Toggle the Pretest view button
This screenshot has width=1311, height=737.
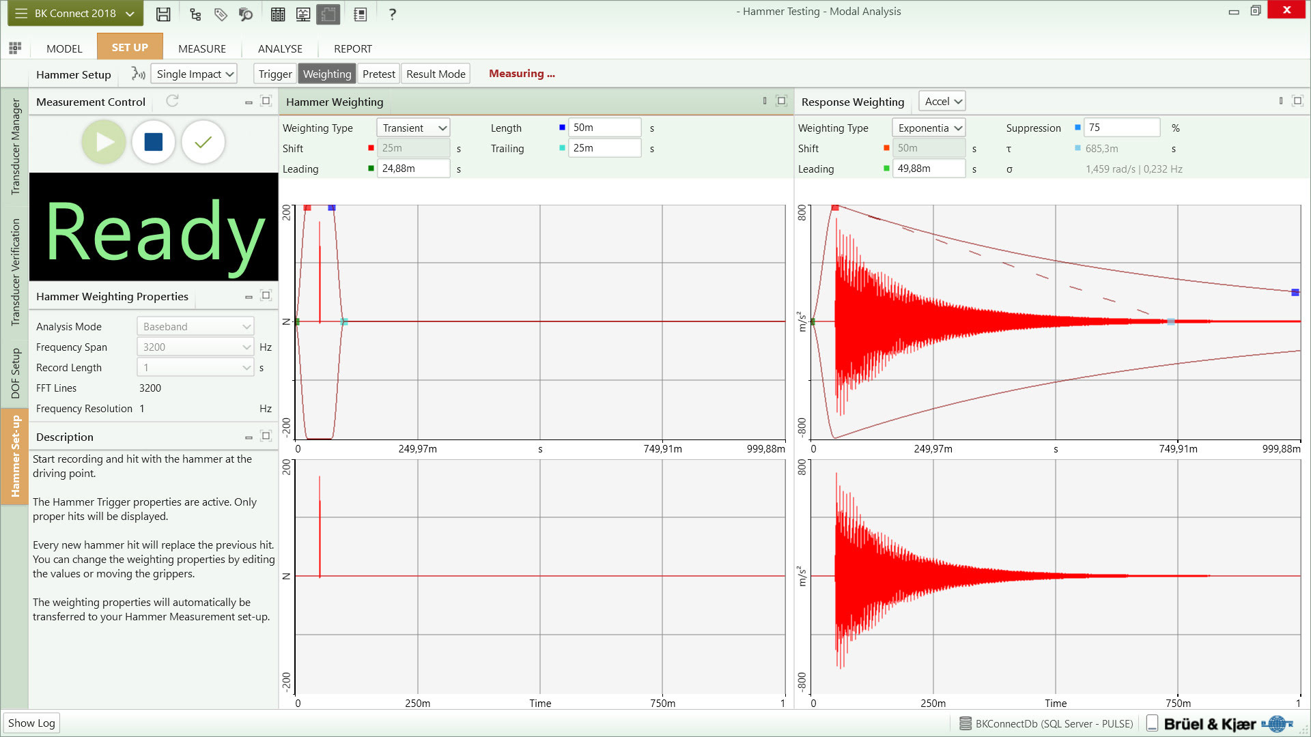378,74
